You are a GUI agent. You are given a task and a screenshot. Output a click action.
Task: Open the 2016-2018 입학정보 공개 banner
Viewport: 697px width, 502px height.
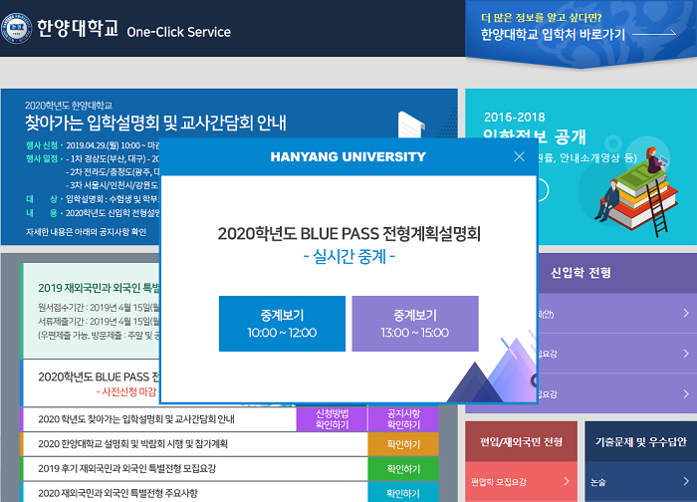tap(581, 166)
